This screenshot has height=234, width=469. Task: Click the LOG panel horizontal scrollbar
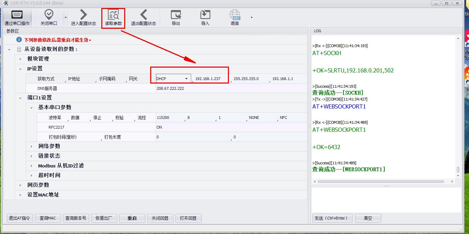click(380, 181)
